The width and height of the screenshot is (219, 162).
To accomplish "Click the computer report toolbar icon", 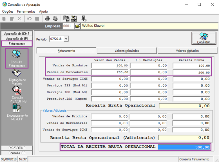I will (x=66, y=19).
